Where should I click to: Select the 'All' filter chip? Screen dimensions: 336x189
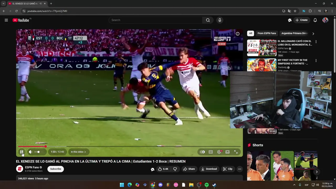(251, 33)
